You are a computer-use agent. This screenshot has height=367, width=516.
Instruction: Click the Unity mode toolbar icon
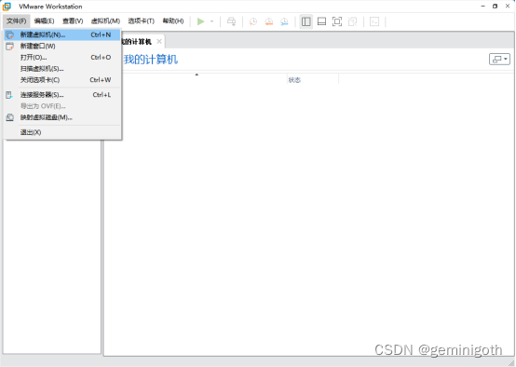(352, 21)
